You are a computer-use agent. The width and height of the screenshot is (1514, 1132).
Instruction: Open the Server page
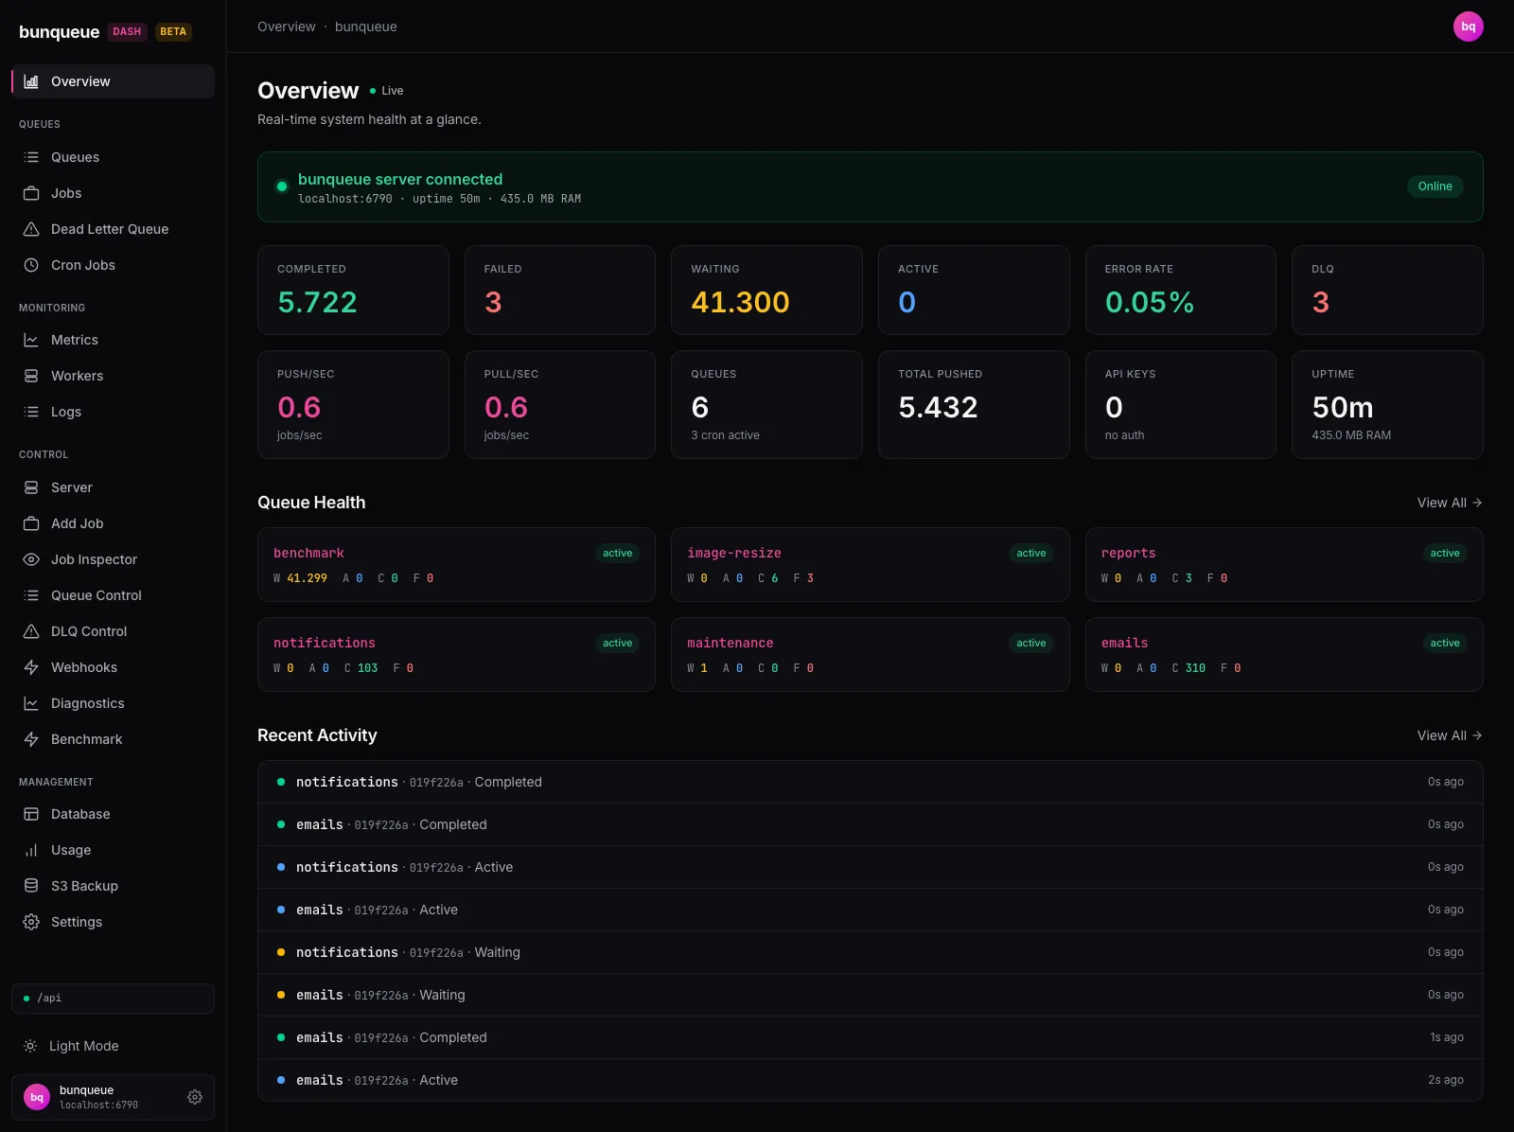(114, 487)
